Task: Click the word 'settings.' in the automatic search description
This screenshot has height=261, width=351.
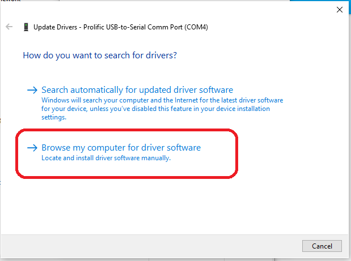Action: 54,117
